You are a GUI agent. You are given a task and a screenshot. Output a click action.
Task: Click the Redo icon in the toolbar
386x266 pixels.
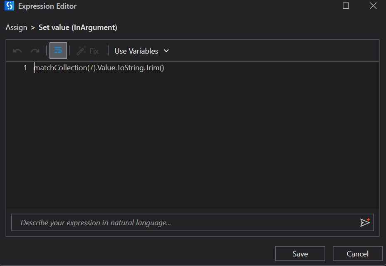tap(35, 50)
